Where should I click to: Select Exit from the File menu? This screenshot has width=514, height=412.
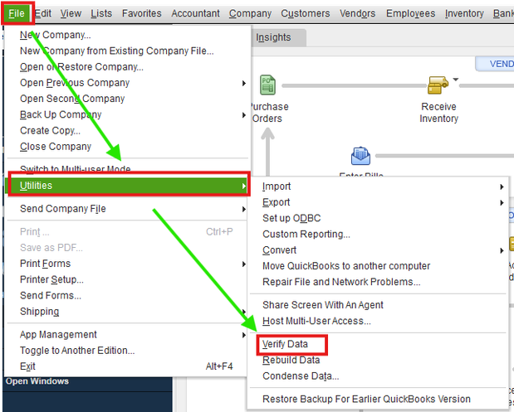pos(127,366)
